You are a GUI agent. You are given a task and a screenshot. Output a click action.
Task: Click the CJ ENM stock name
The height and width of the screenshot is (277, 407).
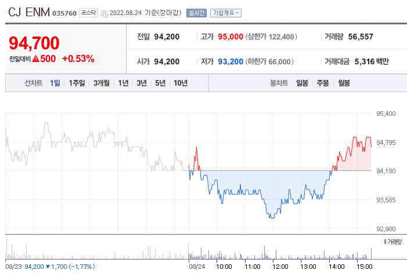tap(29, 12)
